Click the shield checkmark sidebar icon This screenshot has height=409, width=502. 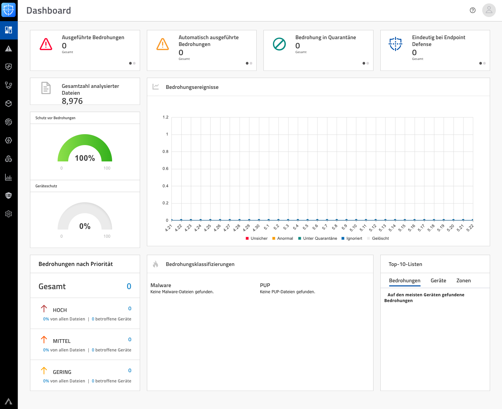(9, 67)
